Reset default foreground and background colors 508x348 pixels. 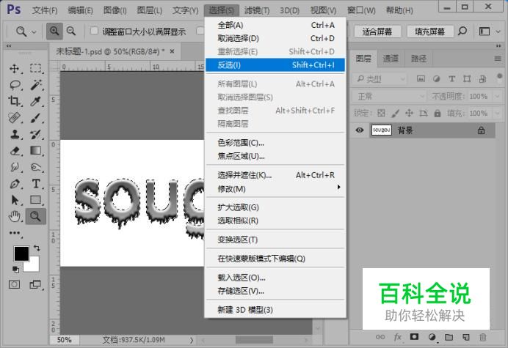click(x=15, y=269)
